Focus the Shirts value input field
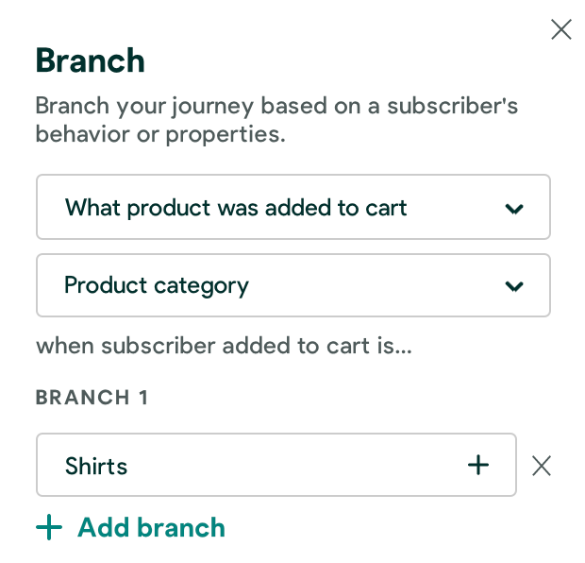 pyautogui.click(x=255, y=465)
